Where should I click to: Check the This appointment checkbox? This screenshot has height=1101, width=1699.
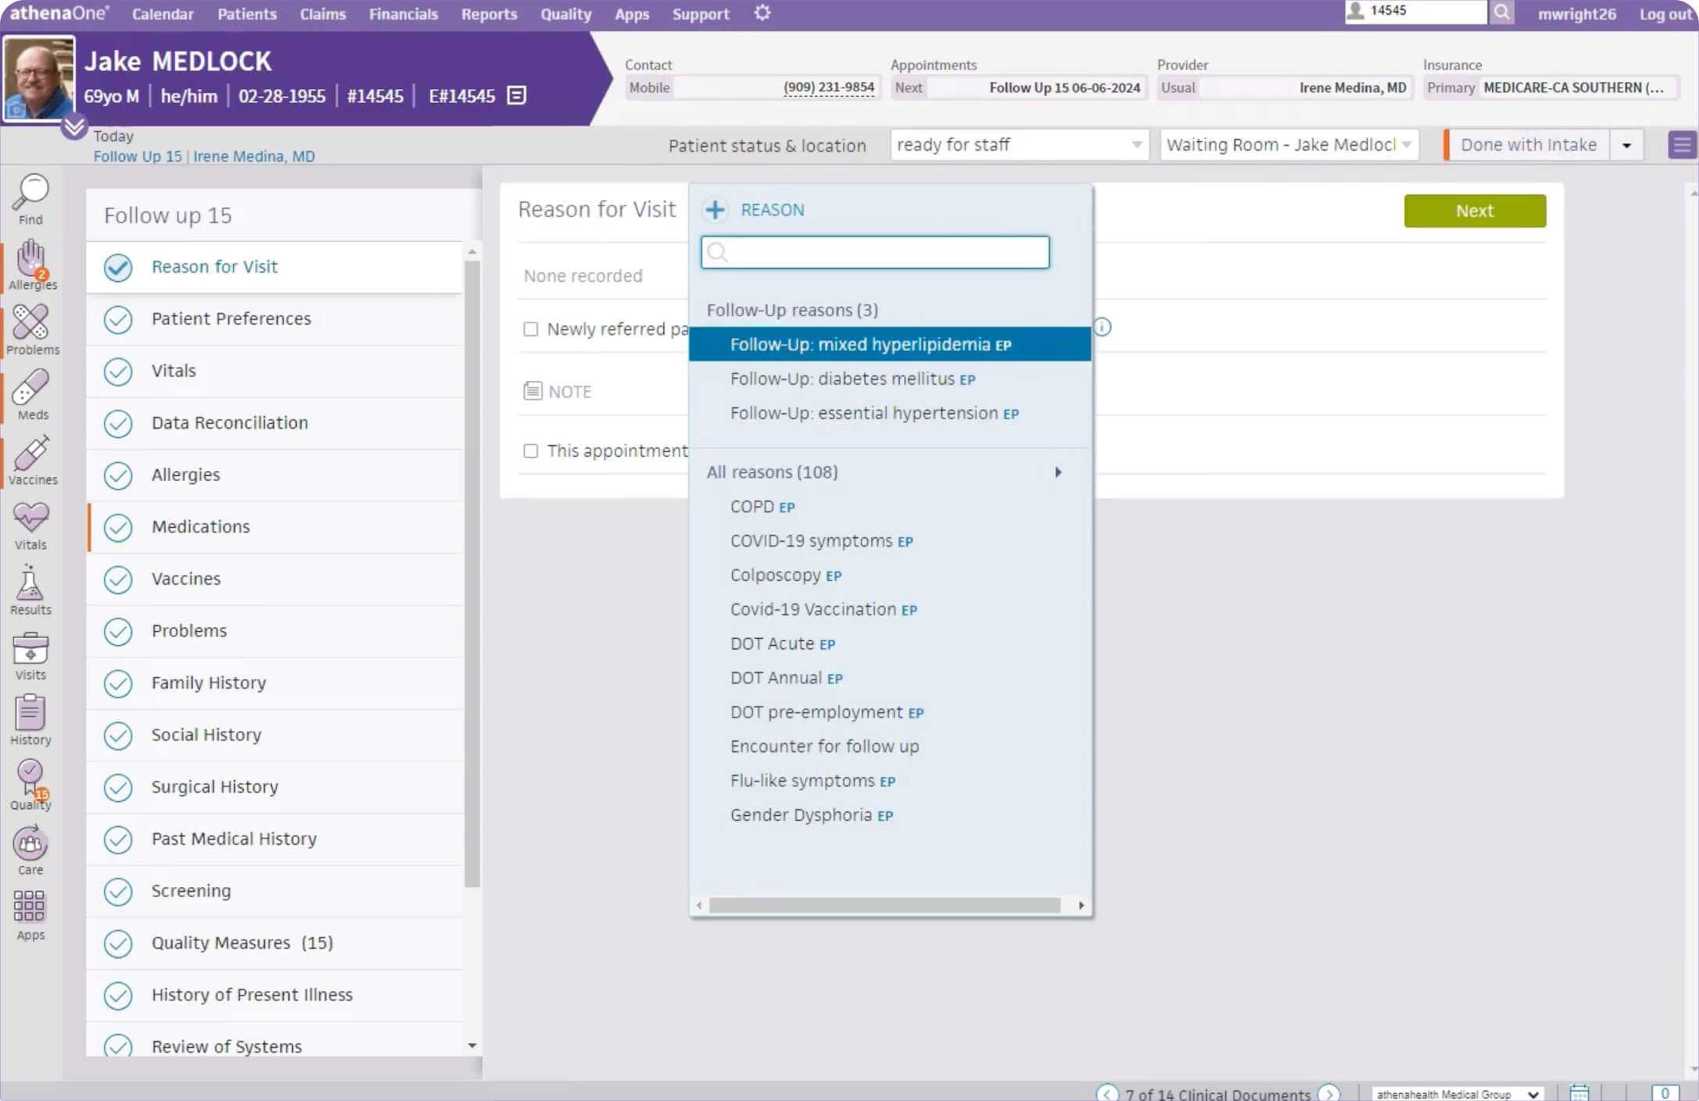pos(530,451)
